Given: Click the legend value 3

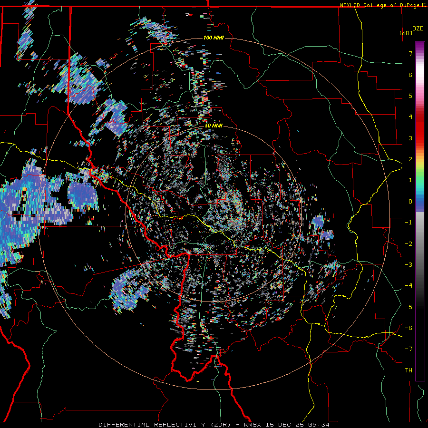Looking at the screenshot, I should click(410, 138).
